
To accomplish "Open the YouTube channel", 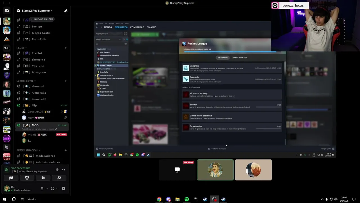I will coord(42,66).
